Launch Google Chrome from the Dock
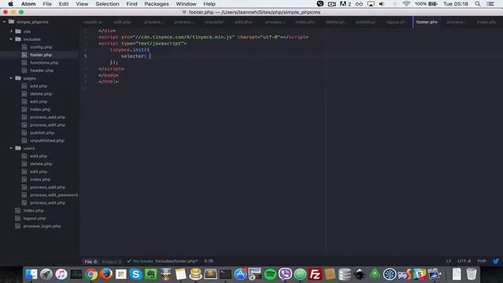The height and width of the screenshot is (283, 503). [91, 274]
